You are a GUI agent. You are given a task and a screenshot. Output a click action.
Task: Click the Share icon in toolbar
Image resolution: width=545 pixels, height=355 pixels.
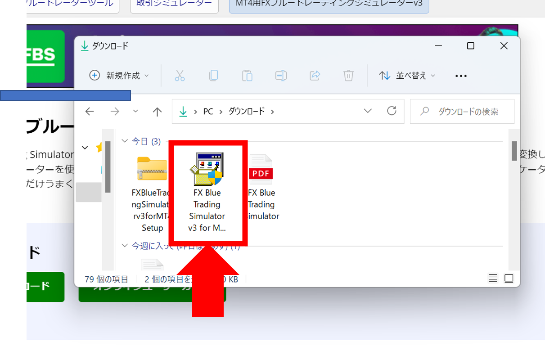pos(315,76)
